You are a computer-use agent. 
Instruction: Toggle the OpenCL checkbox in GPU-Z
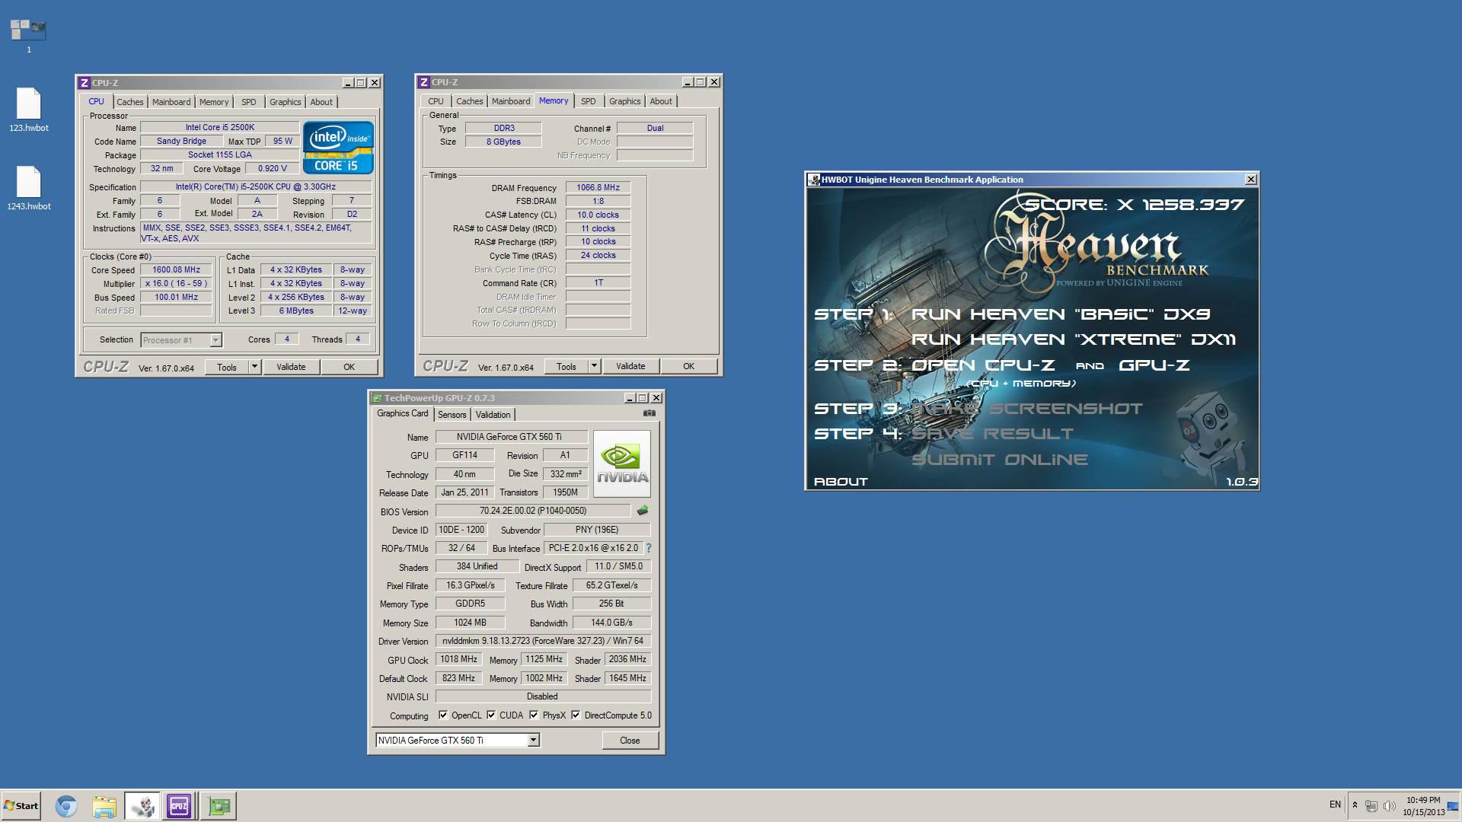pos(443,715)
